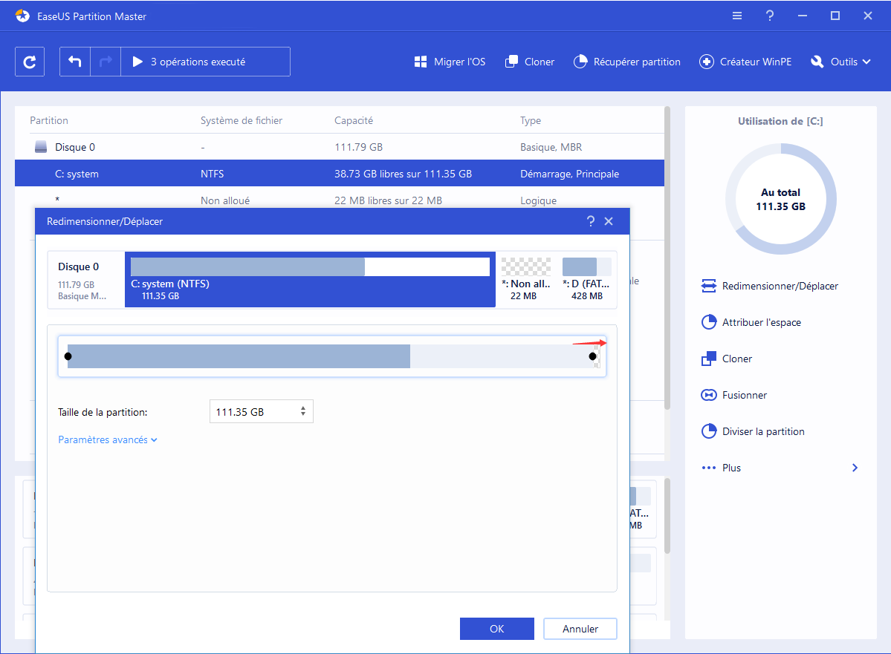Screen dimensions: 891x654
Task: Select the C: system partition row
Action: point(340,174)
